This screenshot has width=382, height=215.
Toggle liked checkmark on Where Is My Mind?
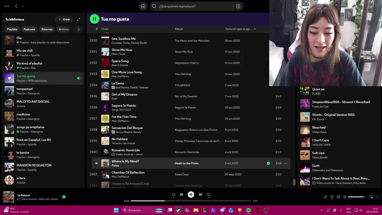tap(268, 163)
